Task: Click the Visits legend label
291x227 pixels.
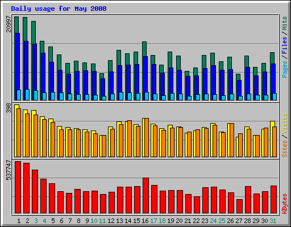Action: pyautogui.click(x=285, y=123)
